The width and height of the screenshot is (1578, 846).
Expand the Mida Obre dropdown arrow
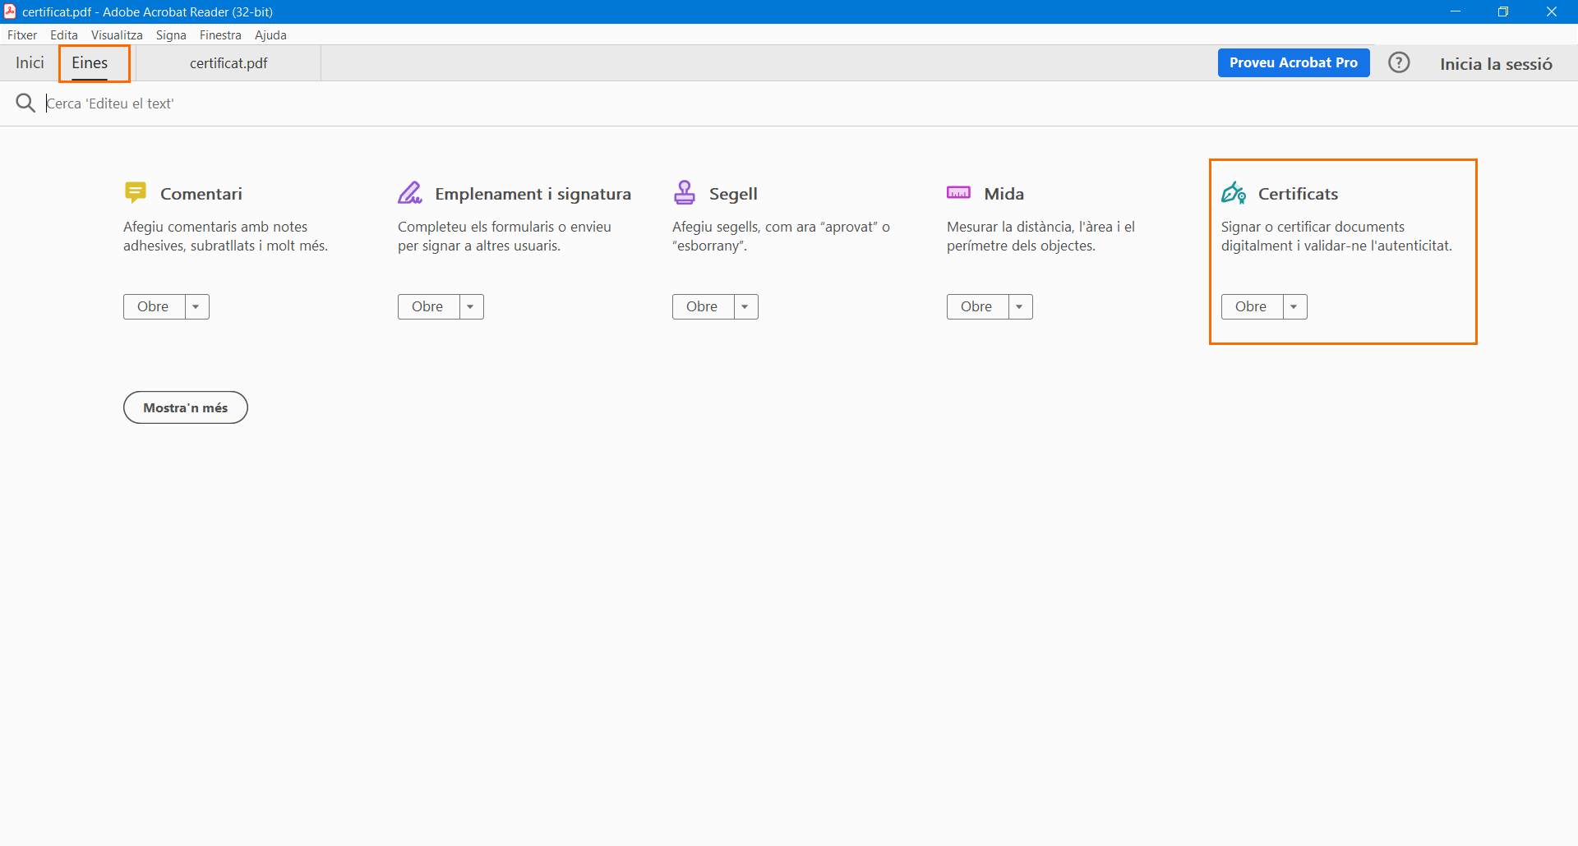click(x=1020, y=307)
